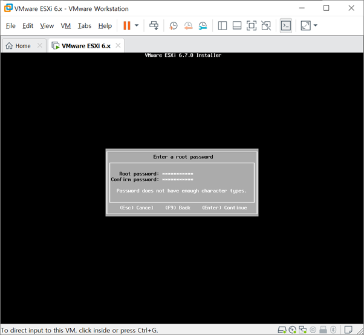Open the View menu
This screenshot has height=335, width=364.
[x=47, y=26]
